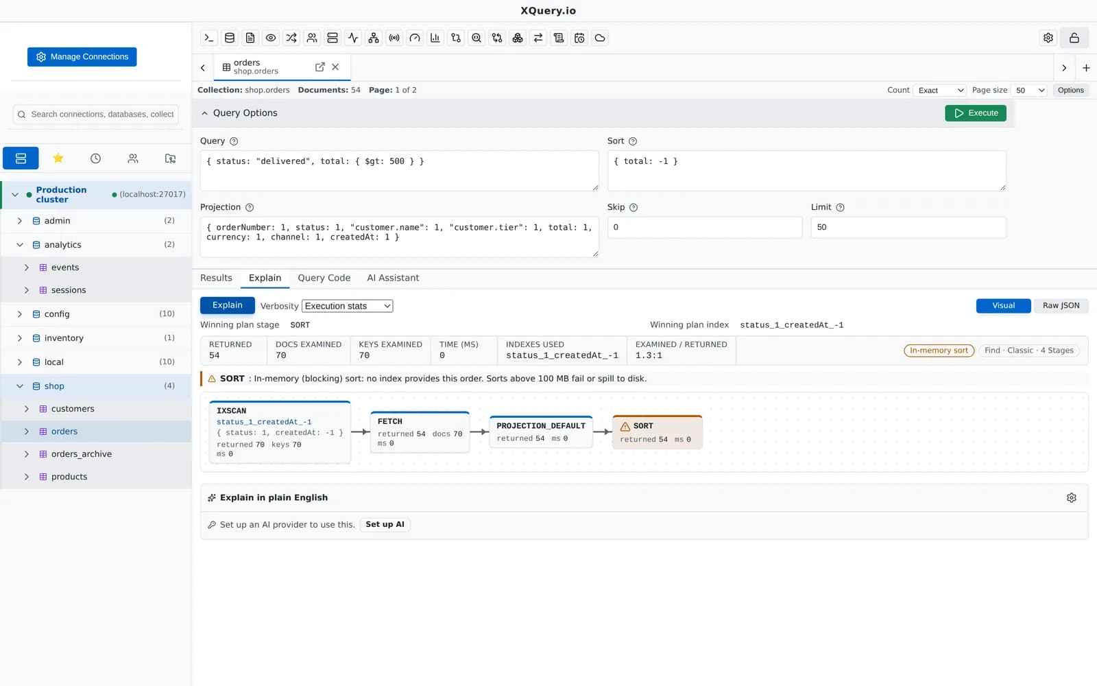The height and width of the screenshot is (686, 1097).
Task: Open the Verbosity Execution stats dropdown
Action: [x=348, y=306]
